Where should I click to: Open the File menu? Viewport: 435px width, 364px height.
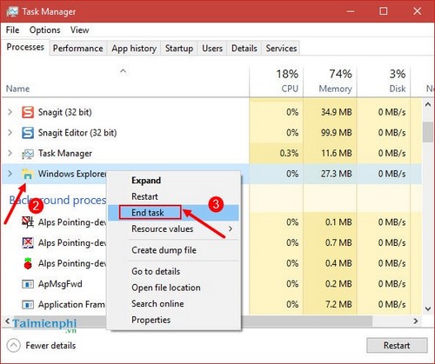pyautogui.click(x=12, y=30)
